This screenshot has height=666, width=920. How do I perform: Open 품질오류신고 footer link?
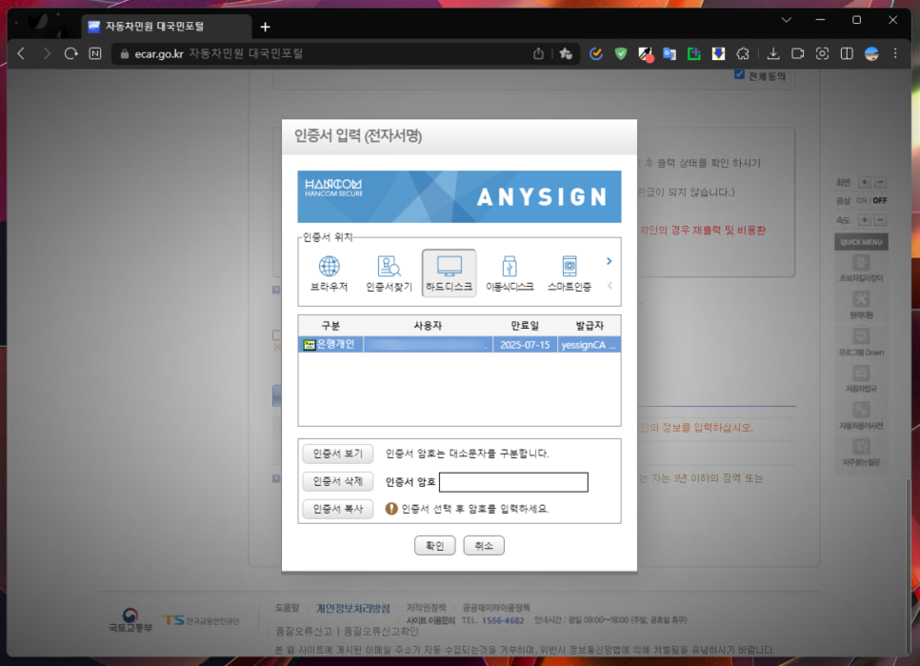click(304, 632)
